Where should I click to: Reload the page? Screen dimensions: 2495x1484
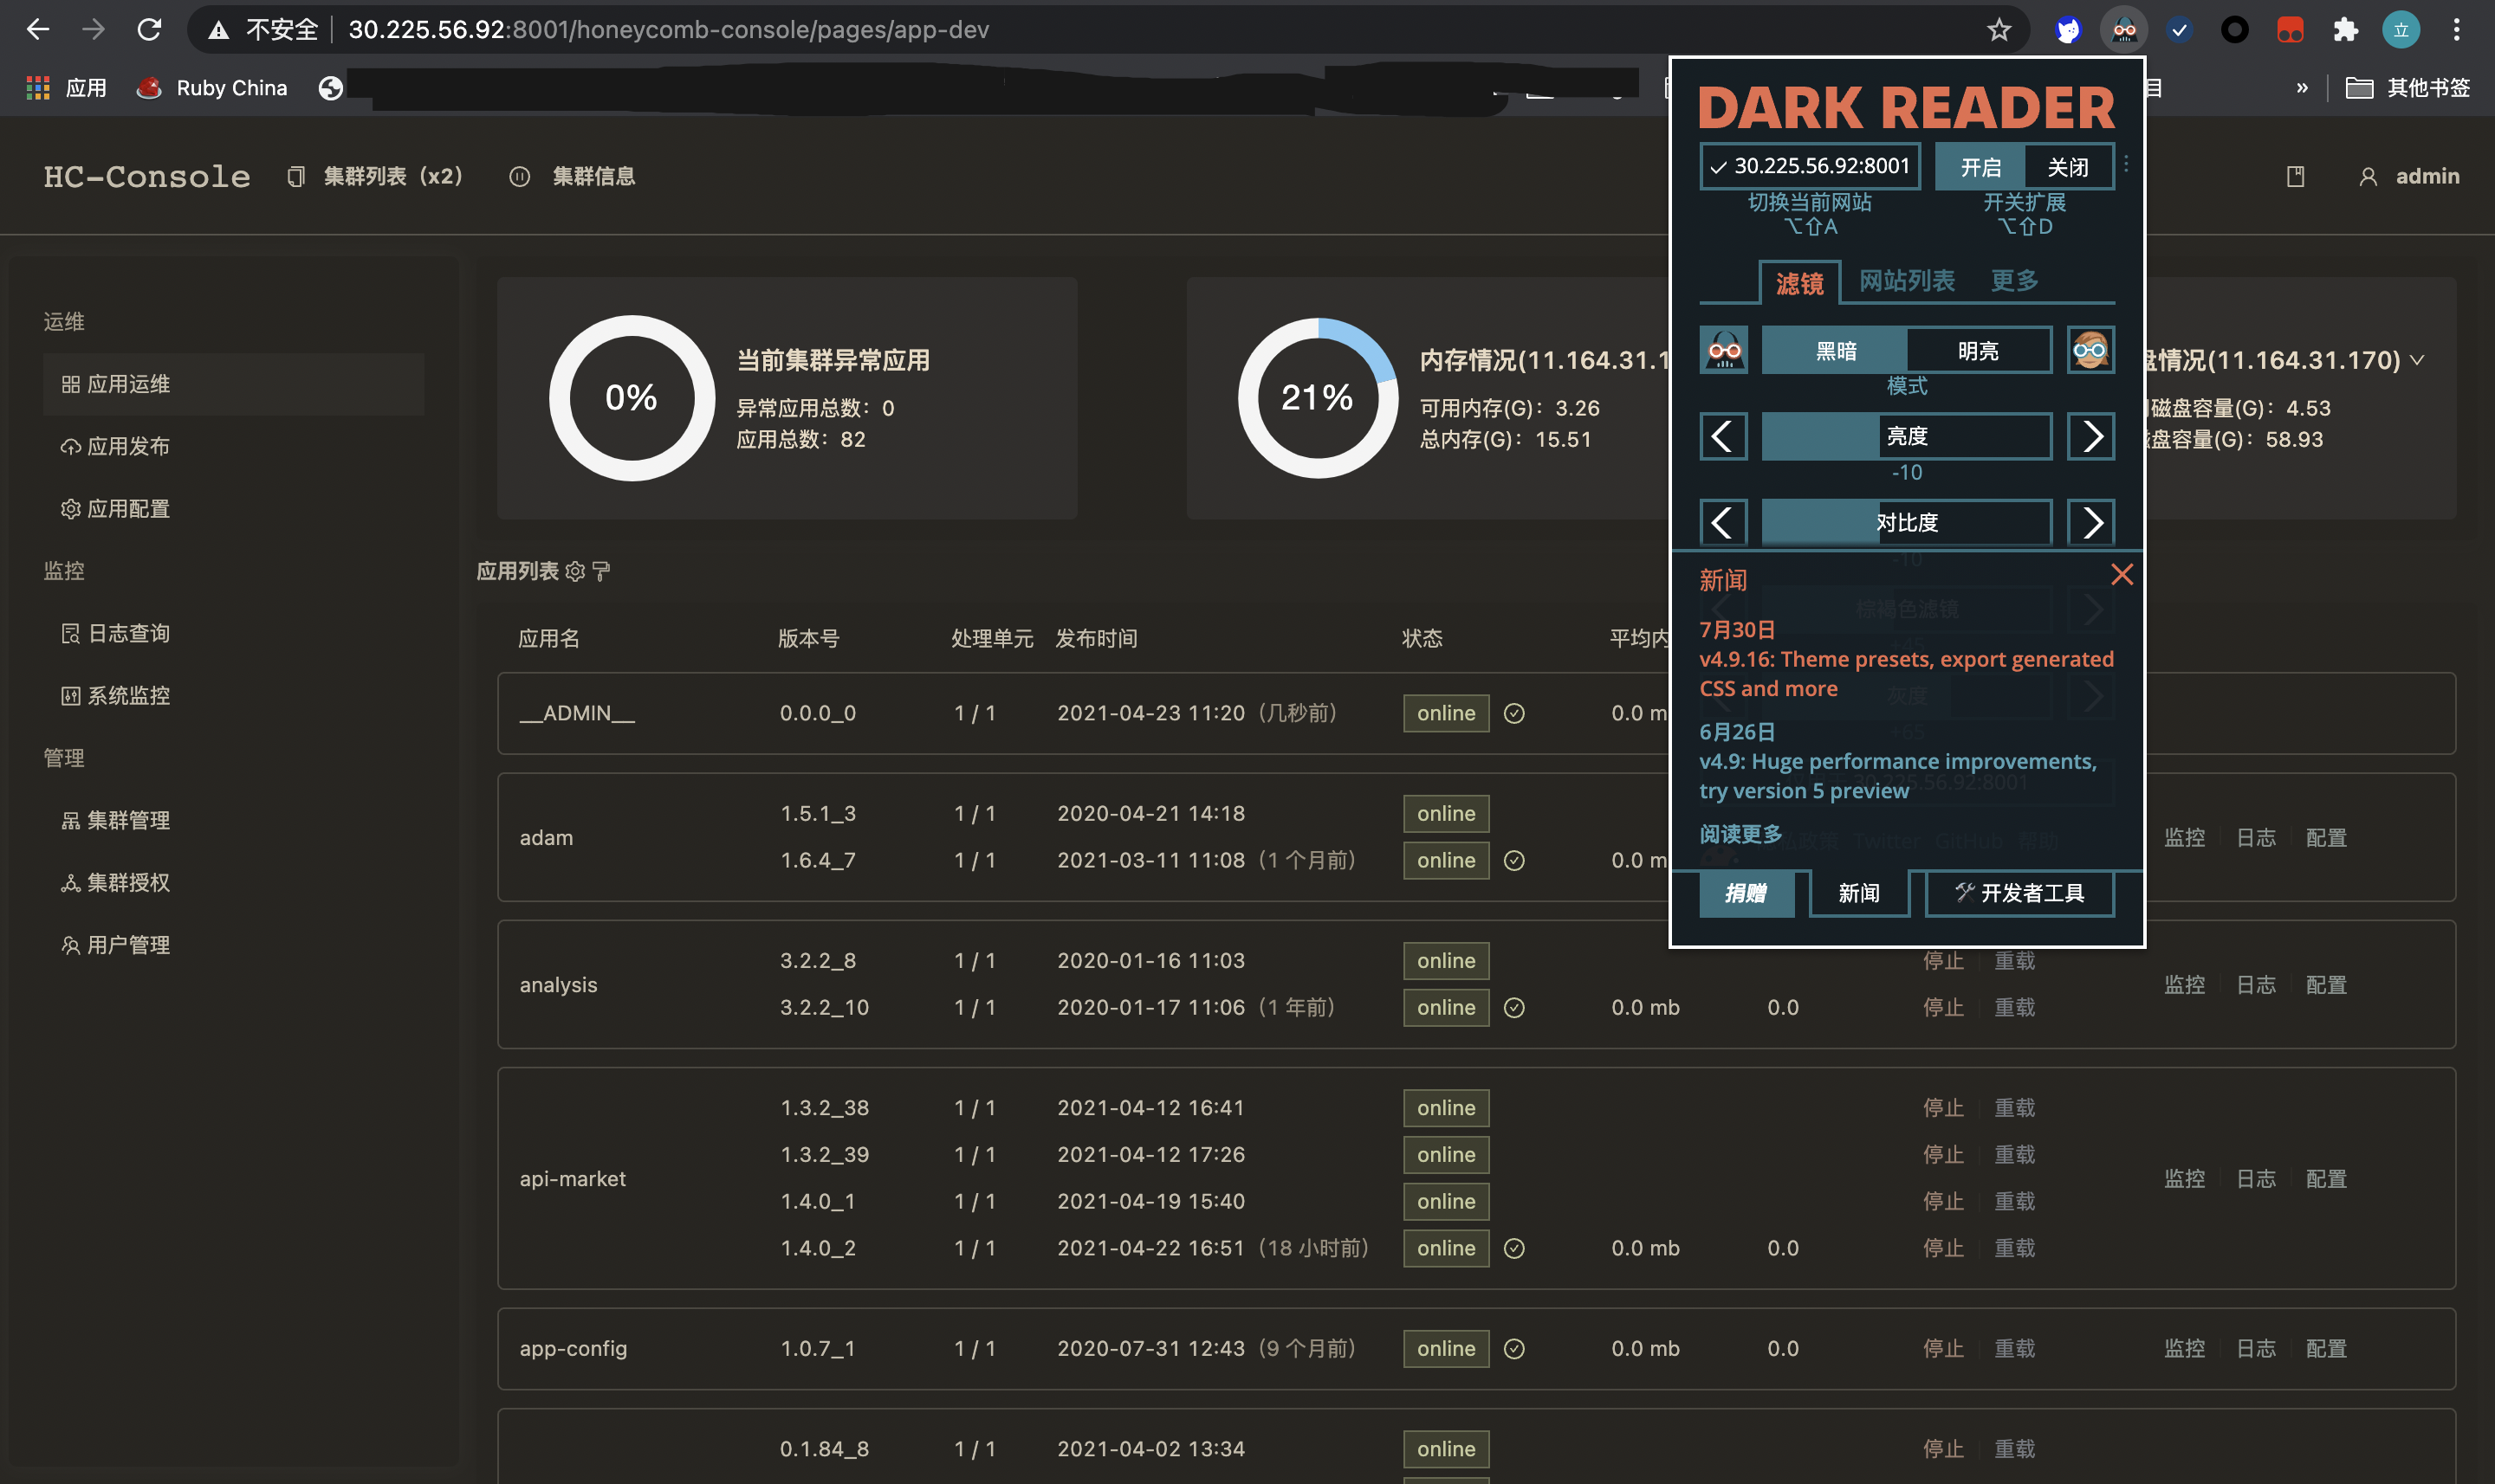point(149,30)
